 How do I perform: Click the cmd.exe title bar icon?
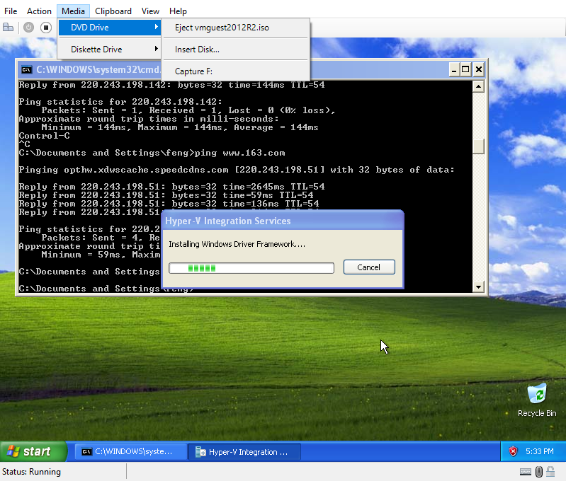pyautogui.click(x=26, y=69)
